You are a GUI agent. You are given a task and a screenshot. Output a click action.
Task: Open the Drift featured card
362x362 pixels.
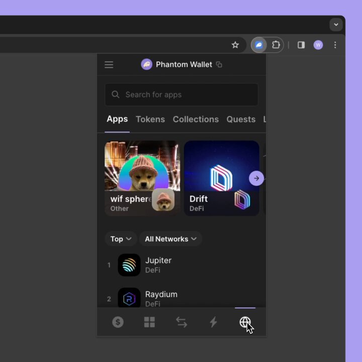(x=221, y=178)
